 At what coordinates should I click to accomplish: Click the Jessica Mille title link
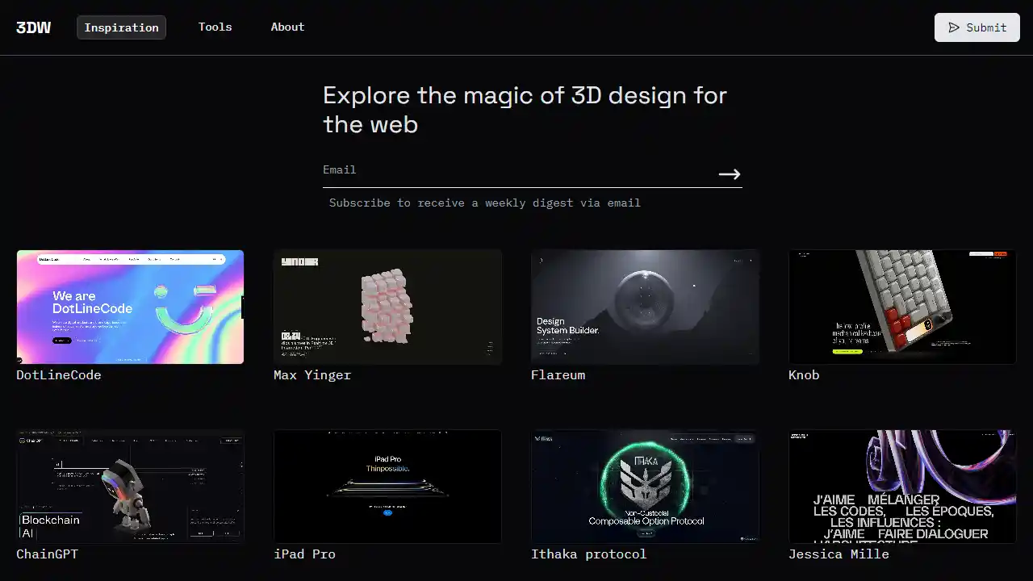point(839,554)
